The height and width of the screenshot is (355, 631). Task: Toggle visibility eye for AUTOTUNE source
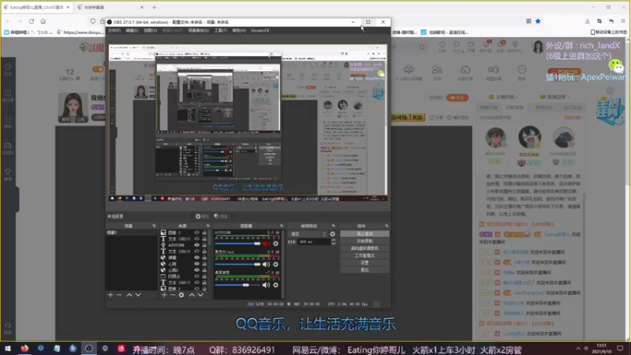[196, 245]
